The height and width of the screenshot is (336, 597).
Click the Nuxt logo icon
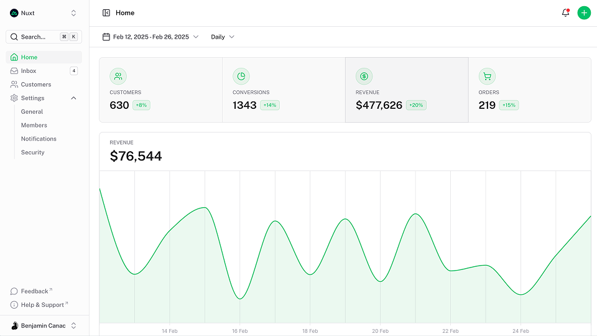14,13
